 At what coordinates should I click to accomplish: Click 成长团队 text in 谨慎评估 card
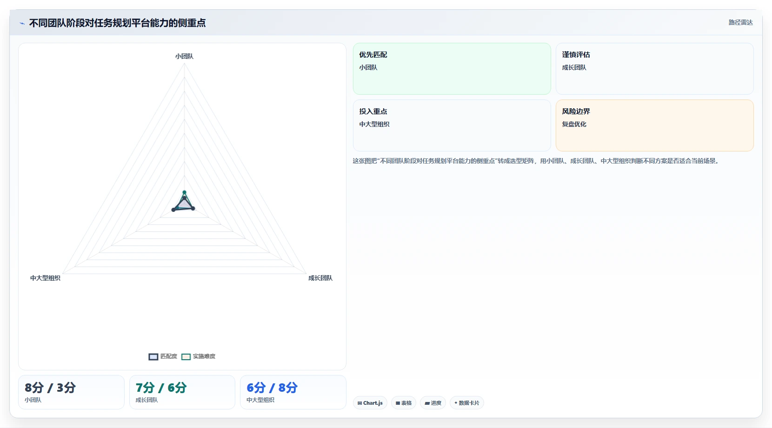574,67
